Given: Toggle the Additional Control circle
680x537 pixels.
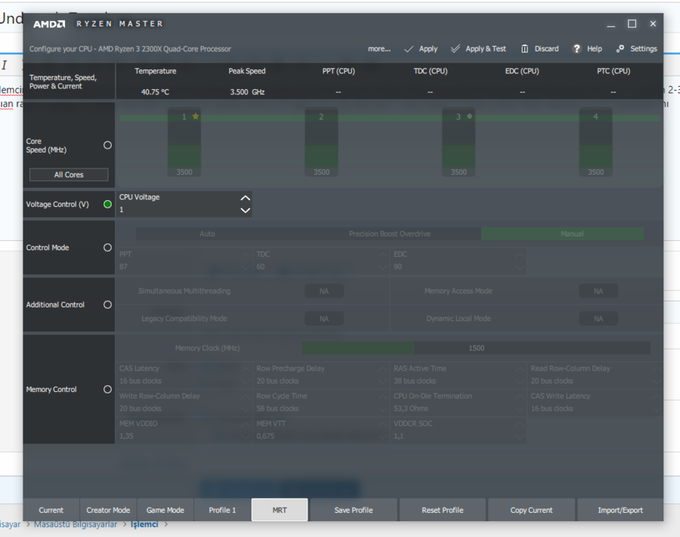Looking at the screenshot, I should [x=107, y=304].
